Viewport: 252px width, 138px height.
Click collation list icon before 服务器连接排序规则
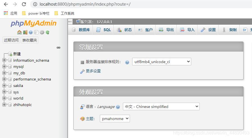tap(82, 62)
